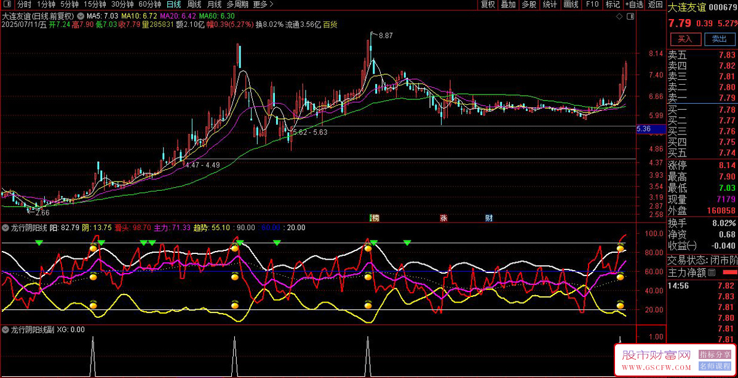
Task: Click the 外盘 160858 row
Action: point(702,210)
